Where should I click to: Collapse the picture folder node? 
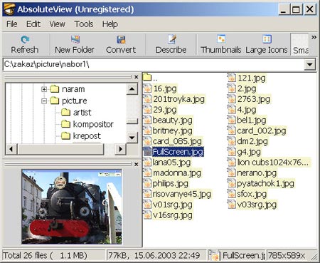pyautogui.click(x=44, y=101)
